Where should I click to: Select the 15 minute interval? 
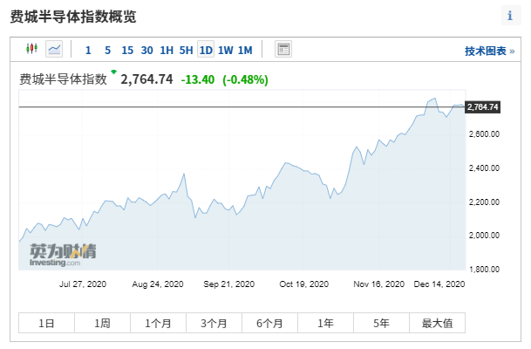tap(127, 50)
